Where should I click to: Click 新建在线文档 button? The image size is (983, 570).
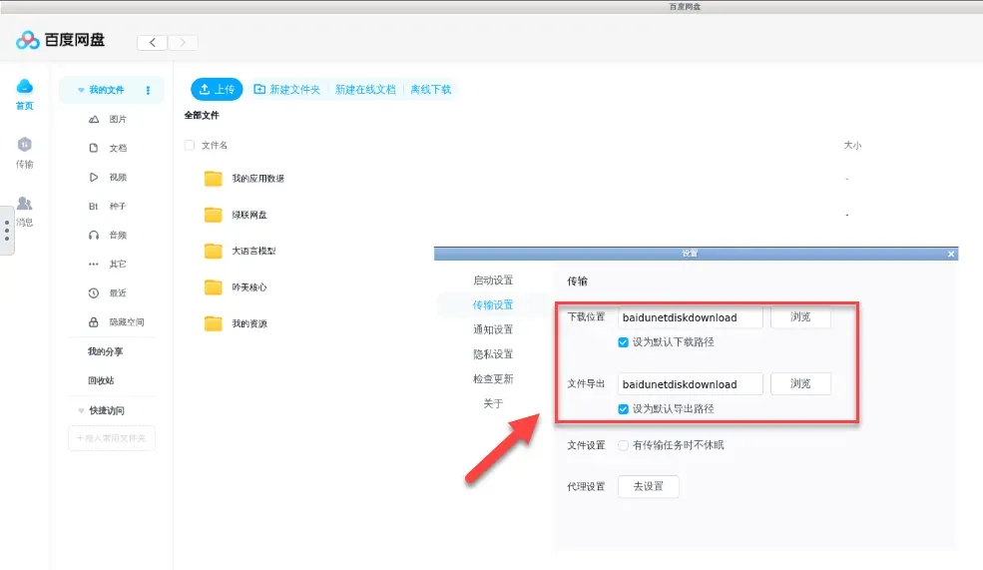(365, 90)
